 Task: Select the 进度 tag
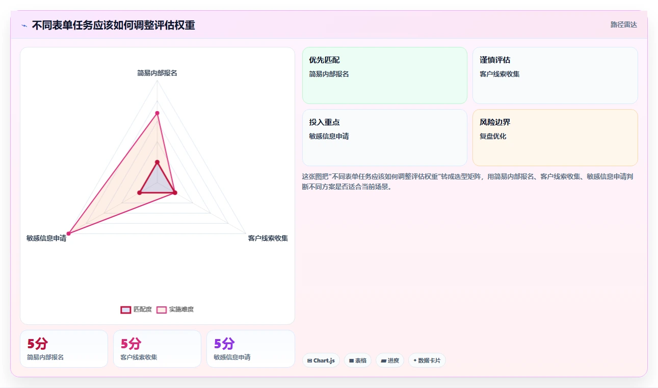click(x=390, y=360)
